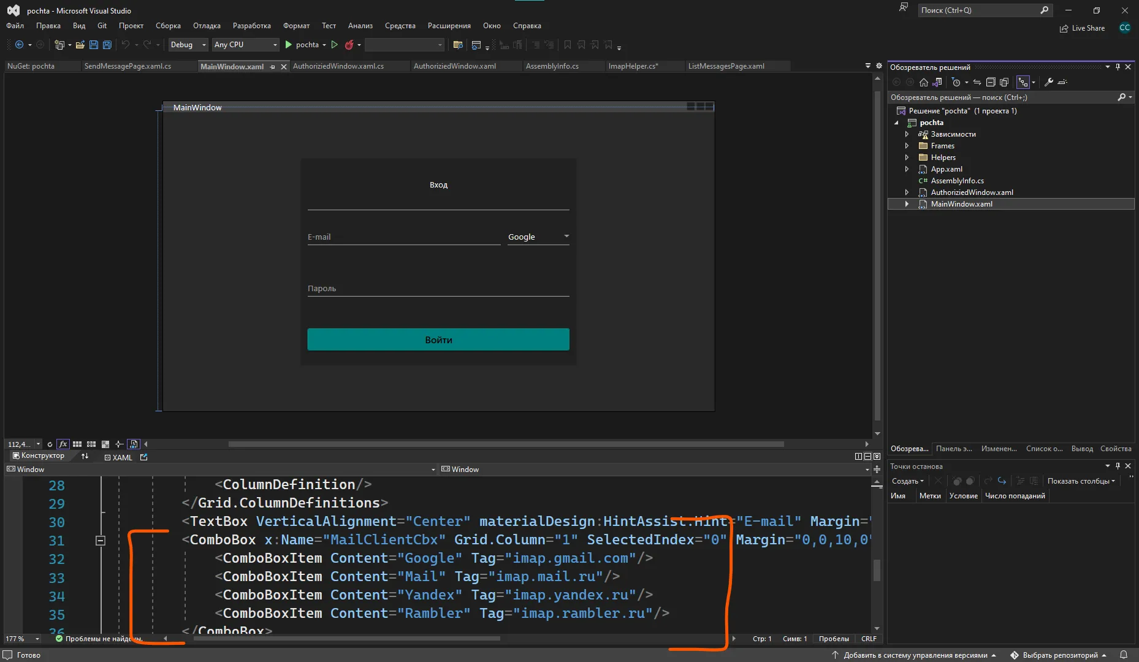Click Показать столбцы in breakpoints panel

coord(1081,481)
